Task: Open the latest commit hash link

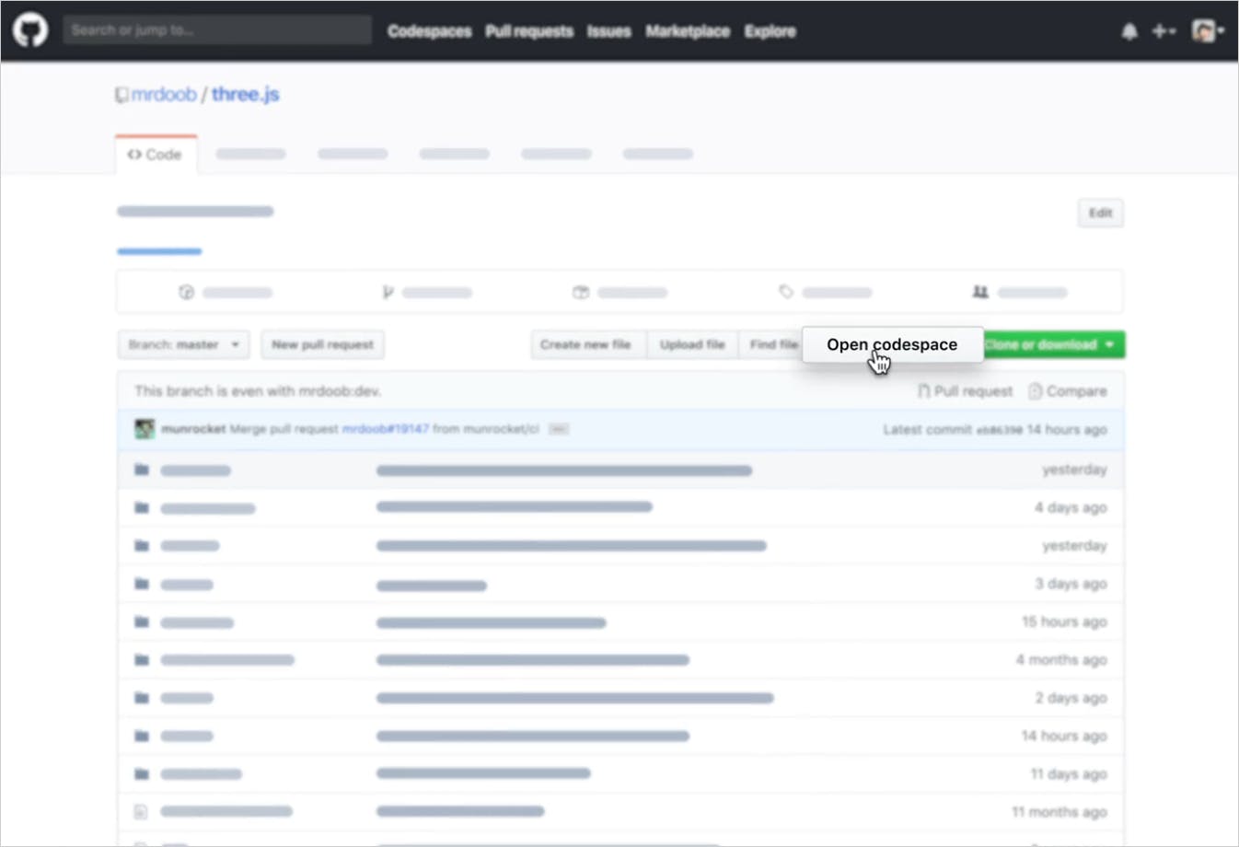Action: (x=999, y=430)
